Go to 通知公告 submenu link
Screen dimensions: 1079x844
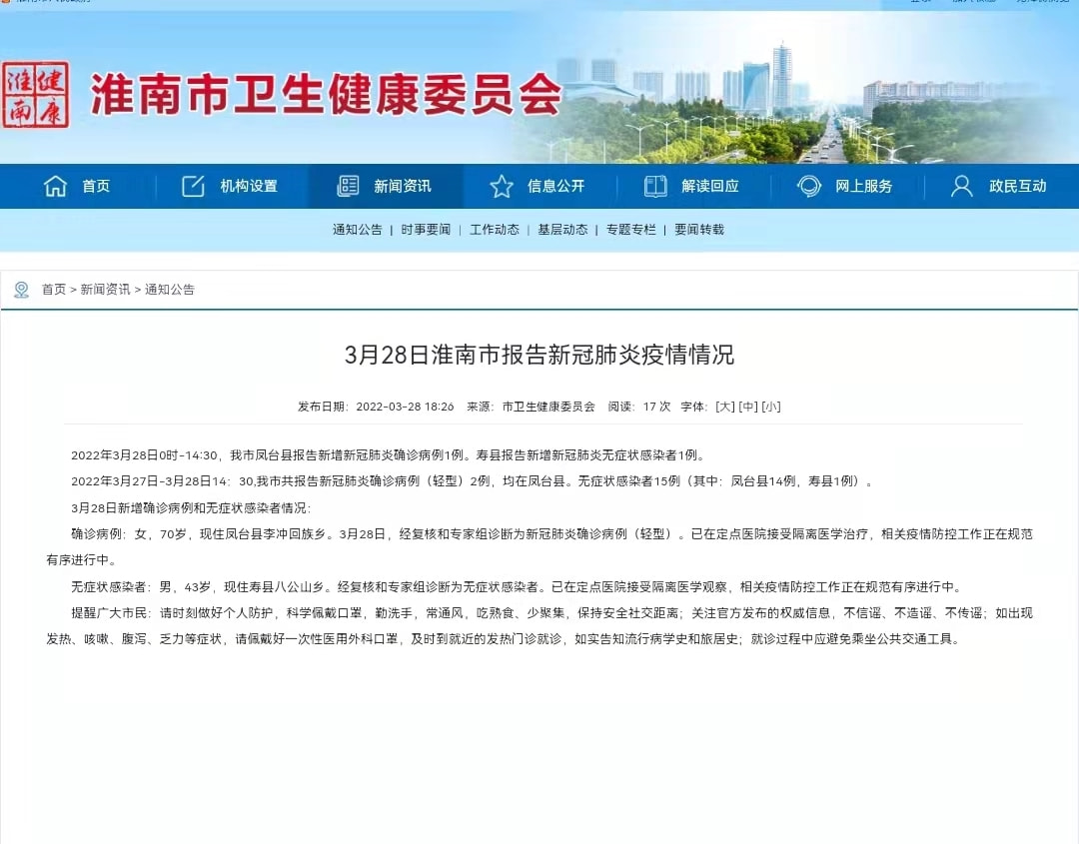(357, 230)
